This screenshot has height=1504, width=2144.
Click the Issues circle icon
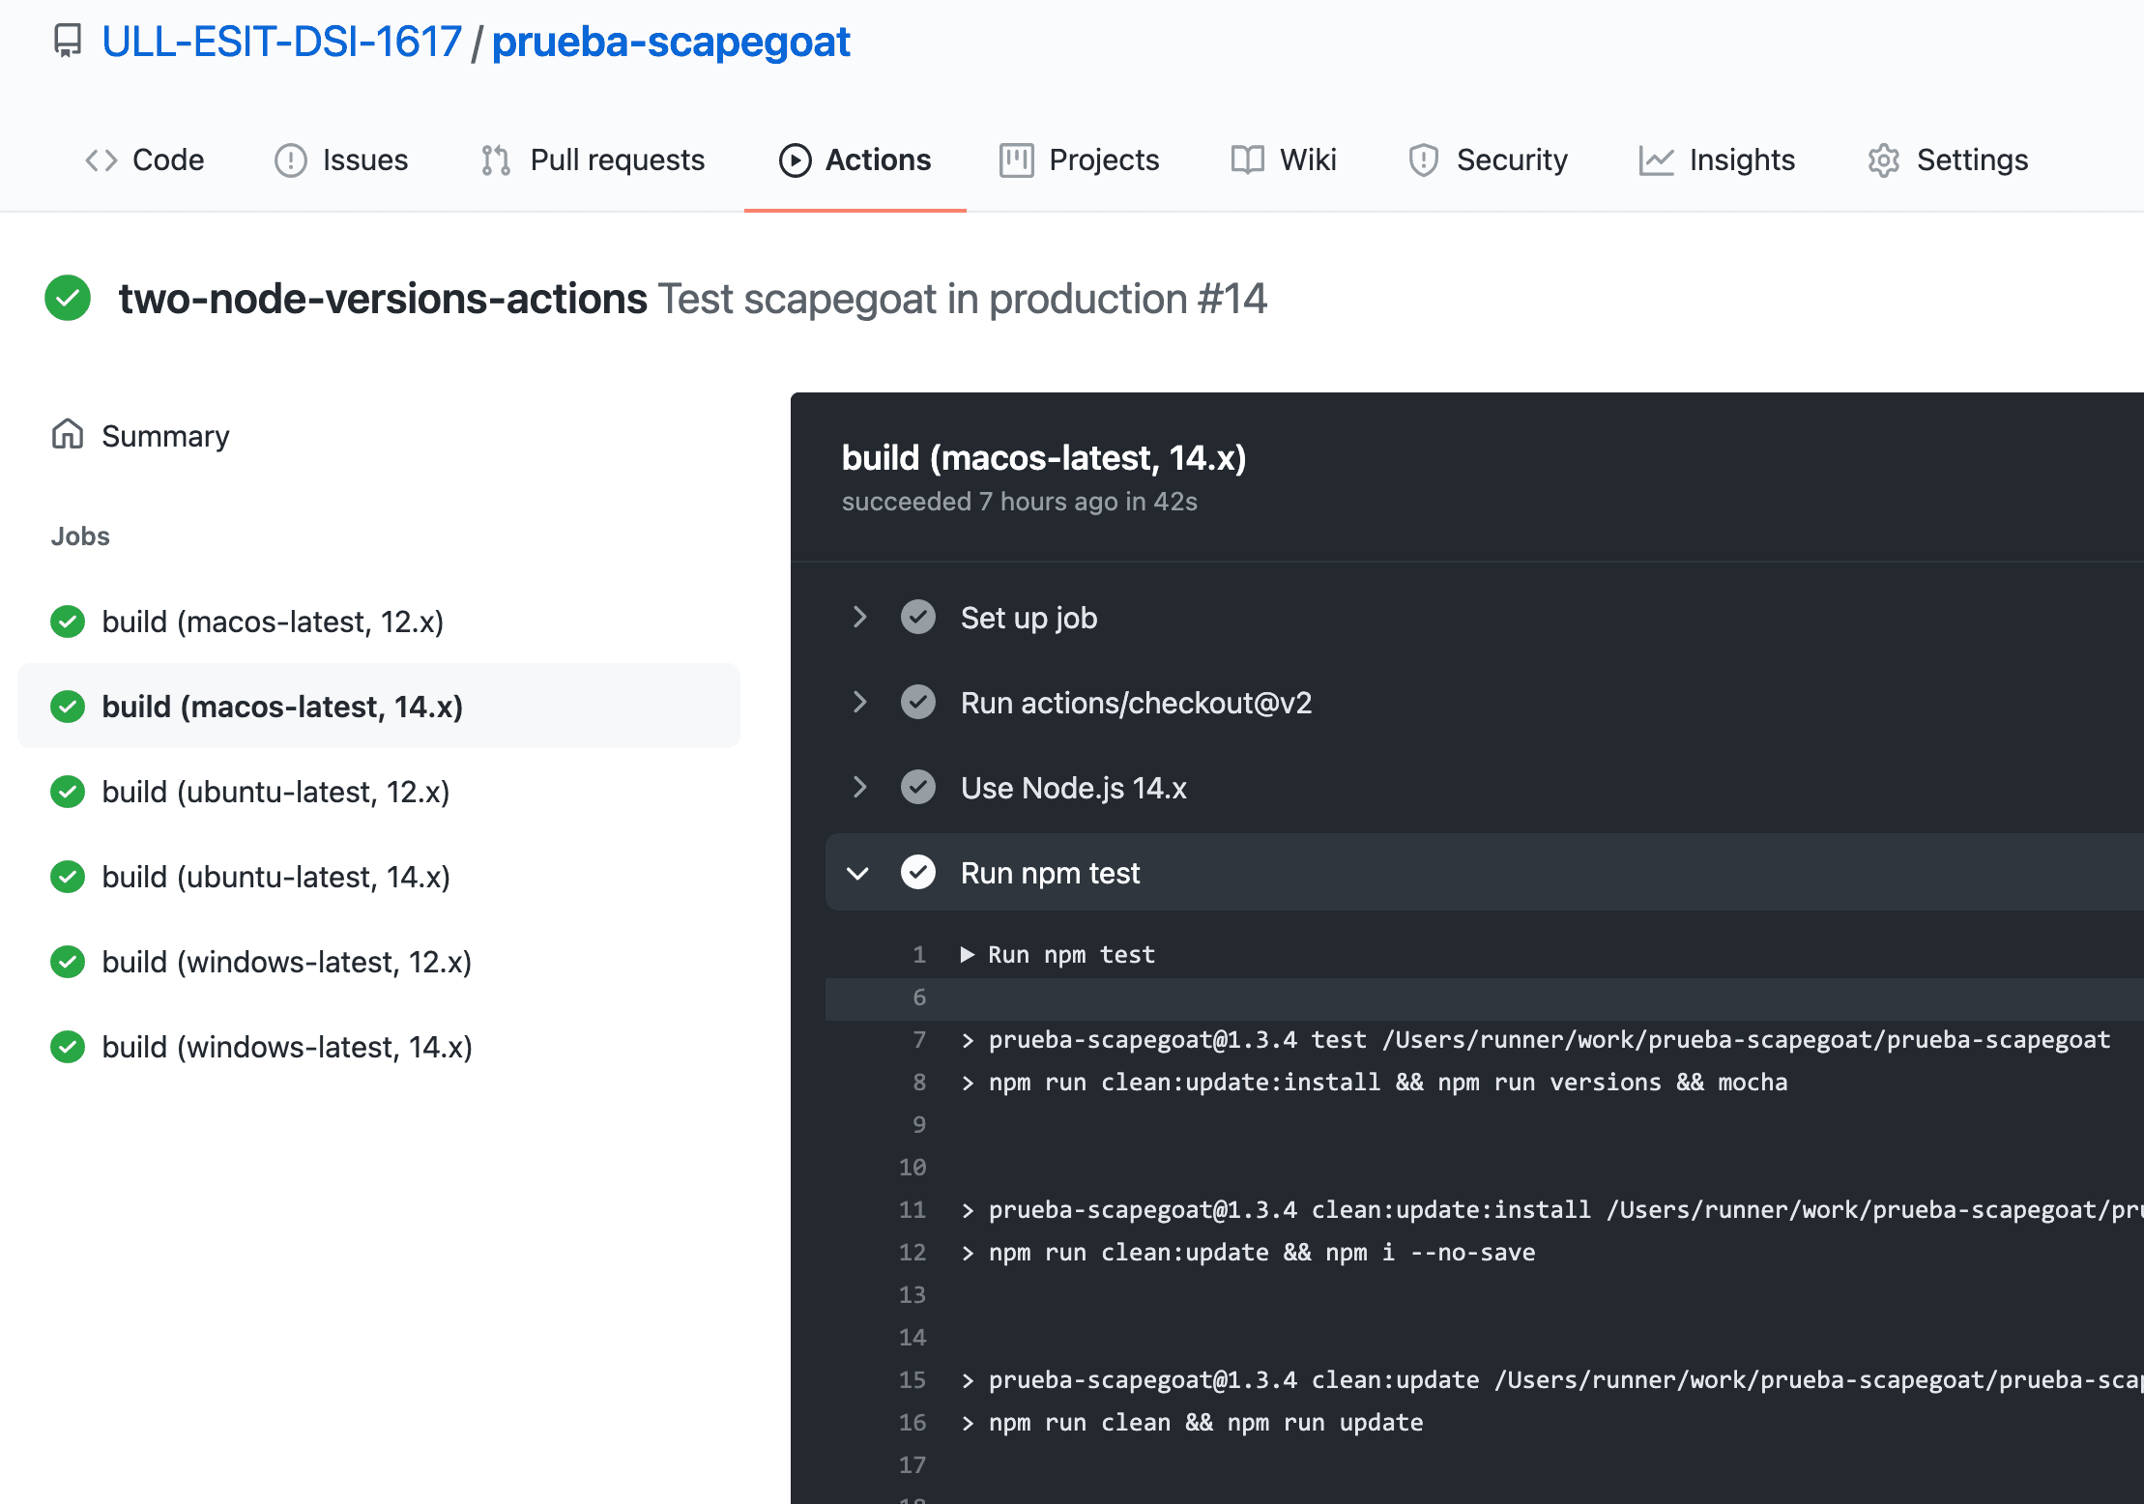pyautogui.click(x=290, y=160)
